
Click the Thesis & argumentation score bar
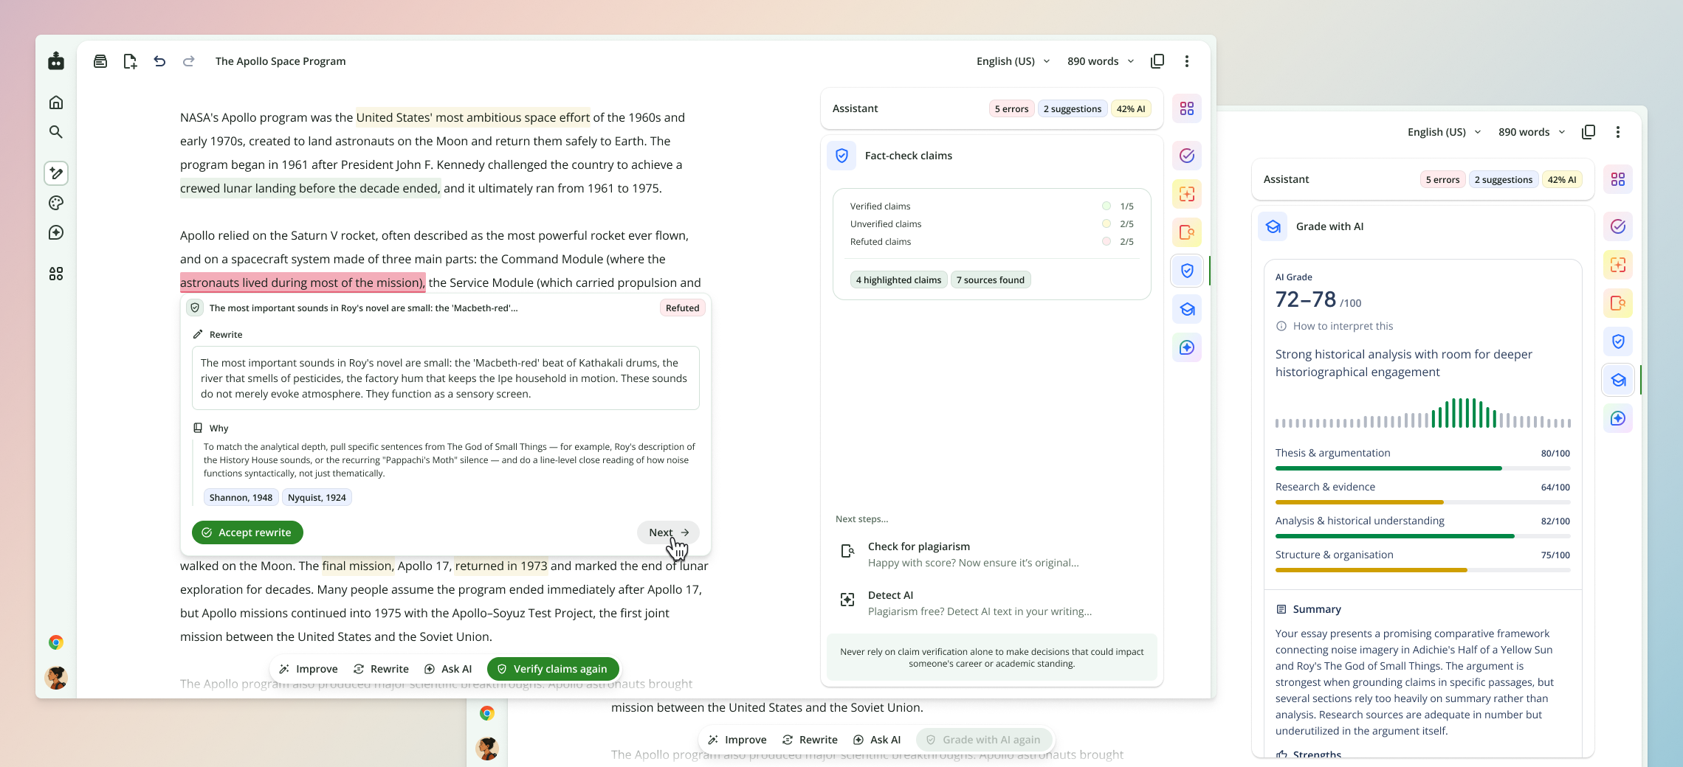pos(1423,468)
